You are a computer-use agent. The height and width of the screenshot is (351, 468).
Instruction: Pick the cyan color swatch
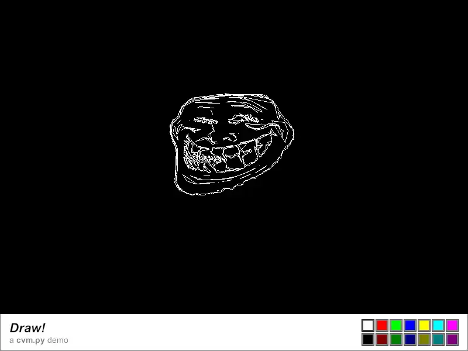pos(438,325)
